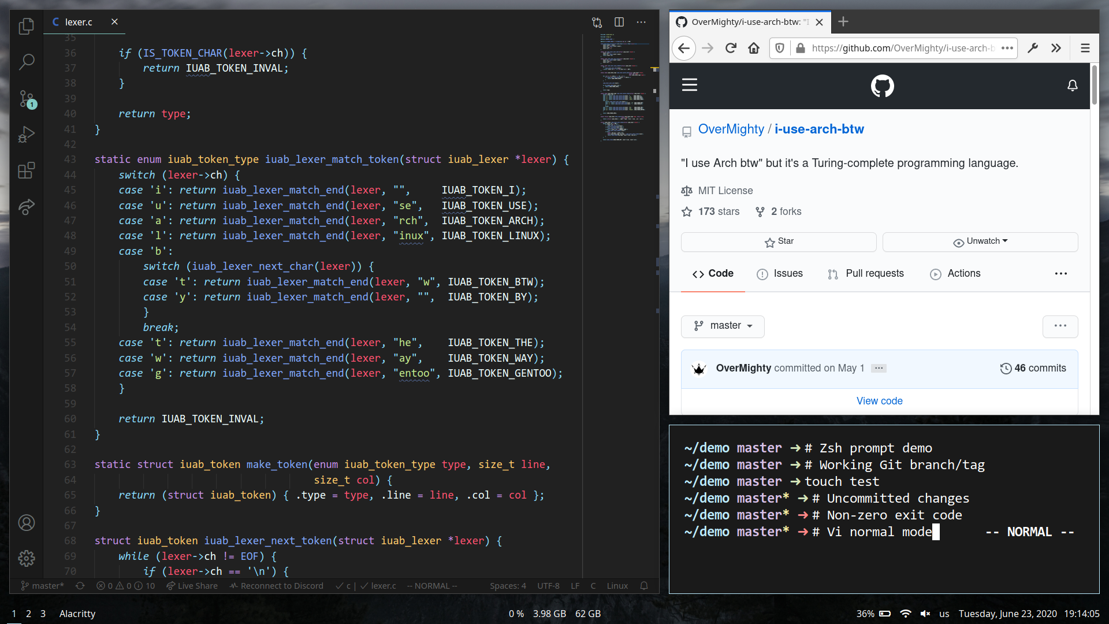Open a new browser tab
The image size is (1109, 624).
tap(843, 22)
